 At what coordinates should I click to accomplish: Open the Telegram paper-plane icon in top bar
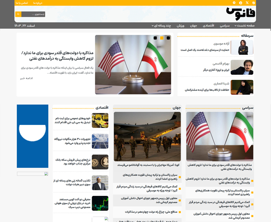pyautogui.click(x=234, y=3)
